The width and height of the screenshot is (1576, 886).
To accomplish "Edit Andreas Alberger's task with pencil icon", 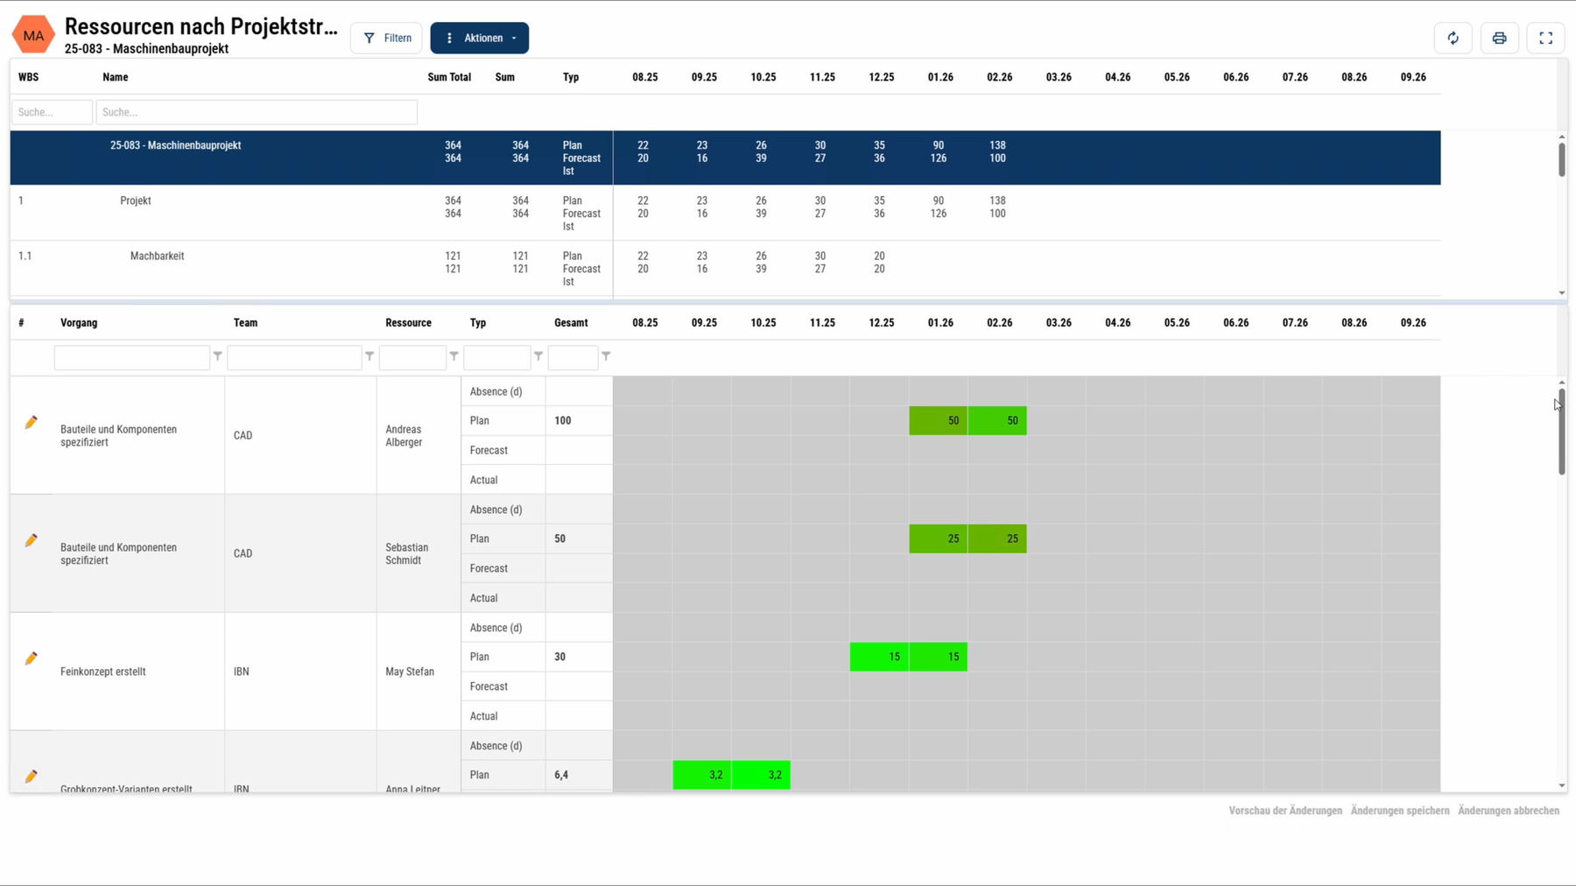I will pos(32,422).
